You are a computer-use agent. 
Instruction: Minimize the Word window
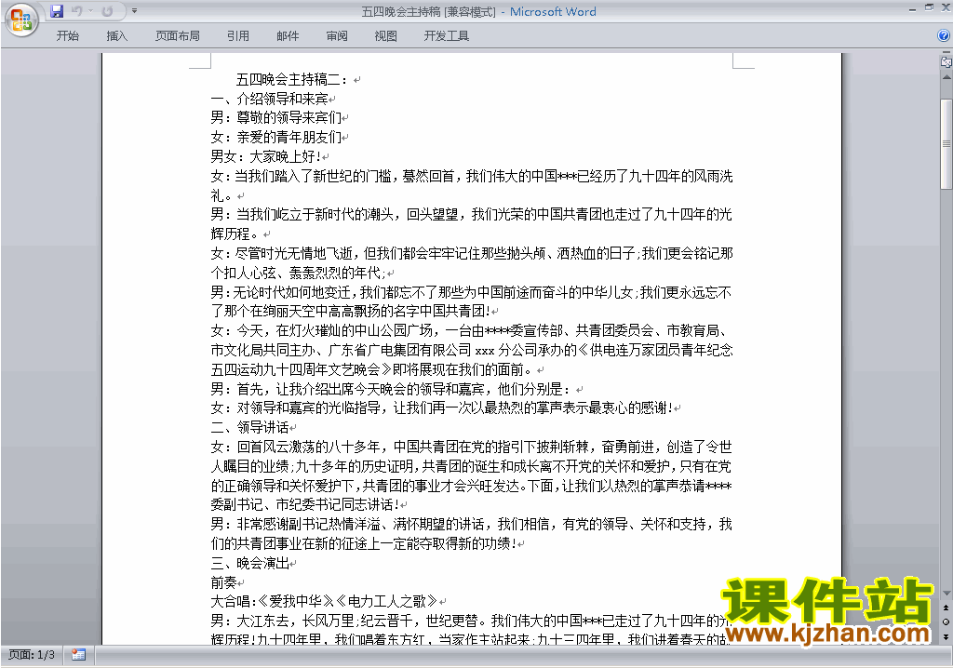(912, 9)
